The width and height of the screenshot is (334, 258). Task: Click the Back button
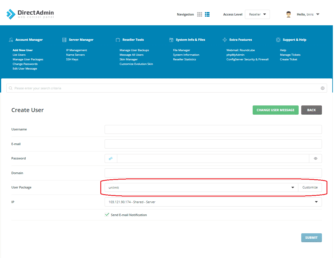click(x=311, y=110)
